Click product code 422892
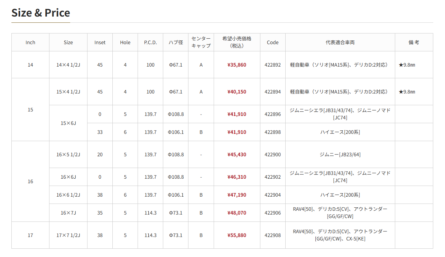 (273, 65)
